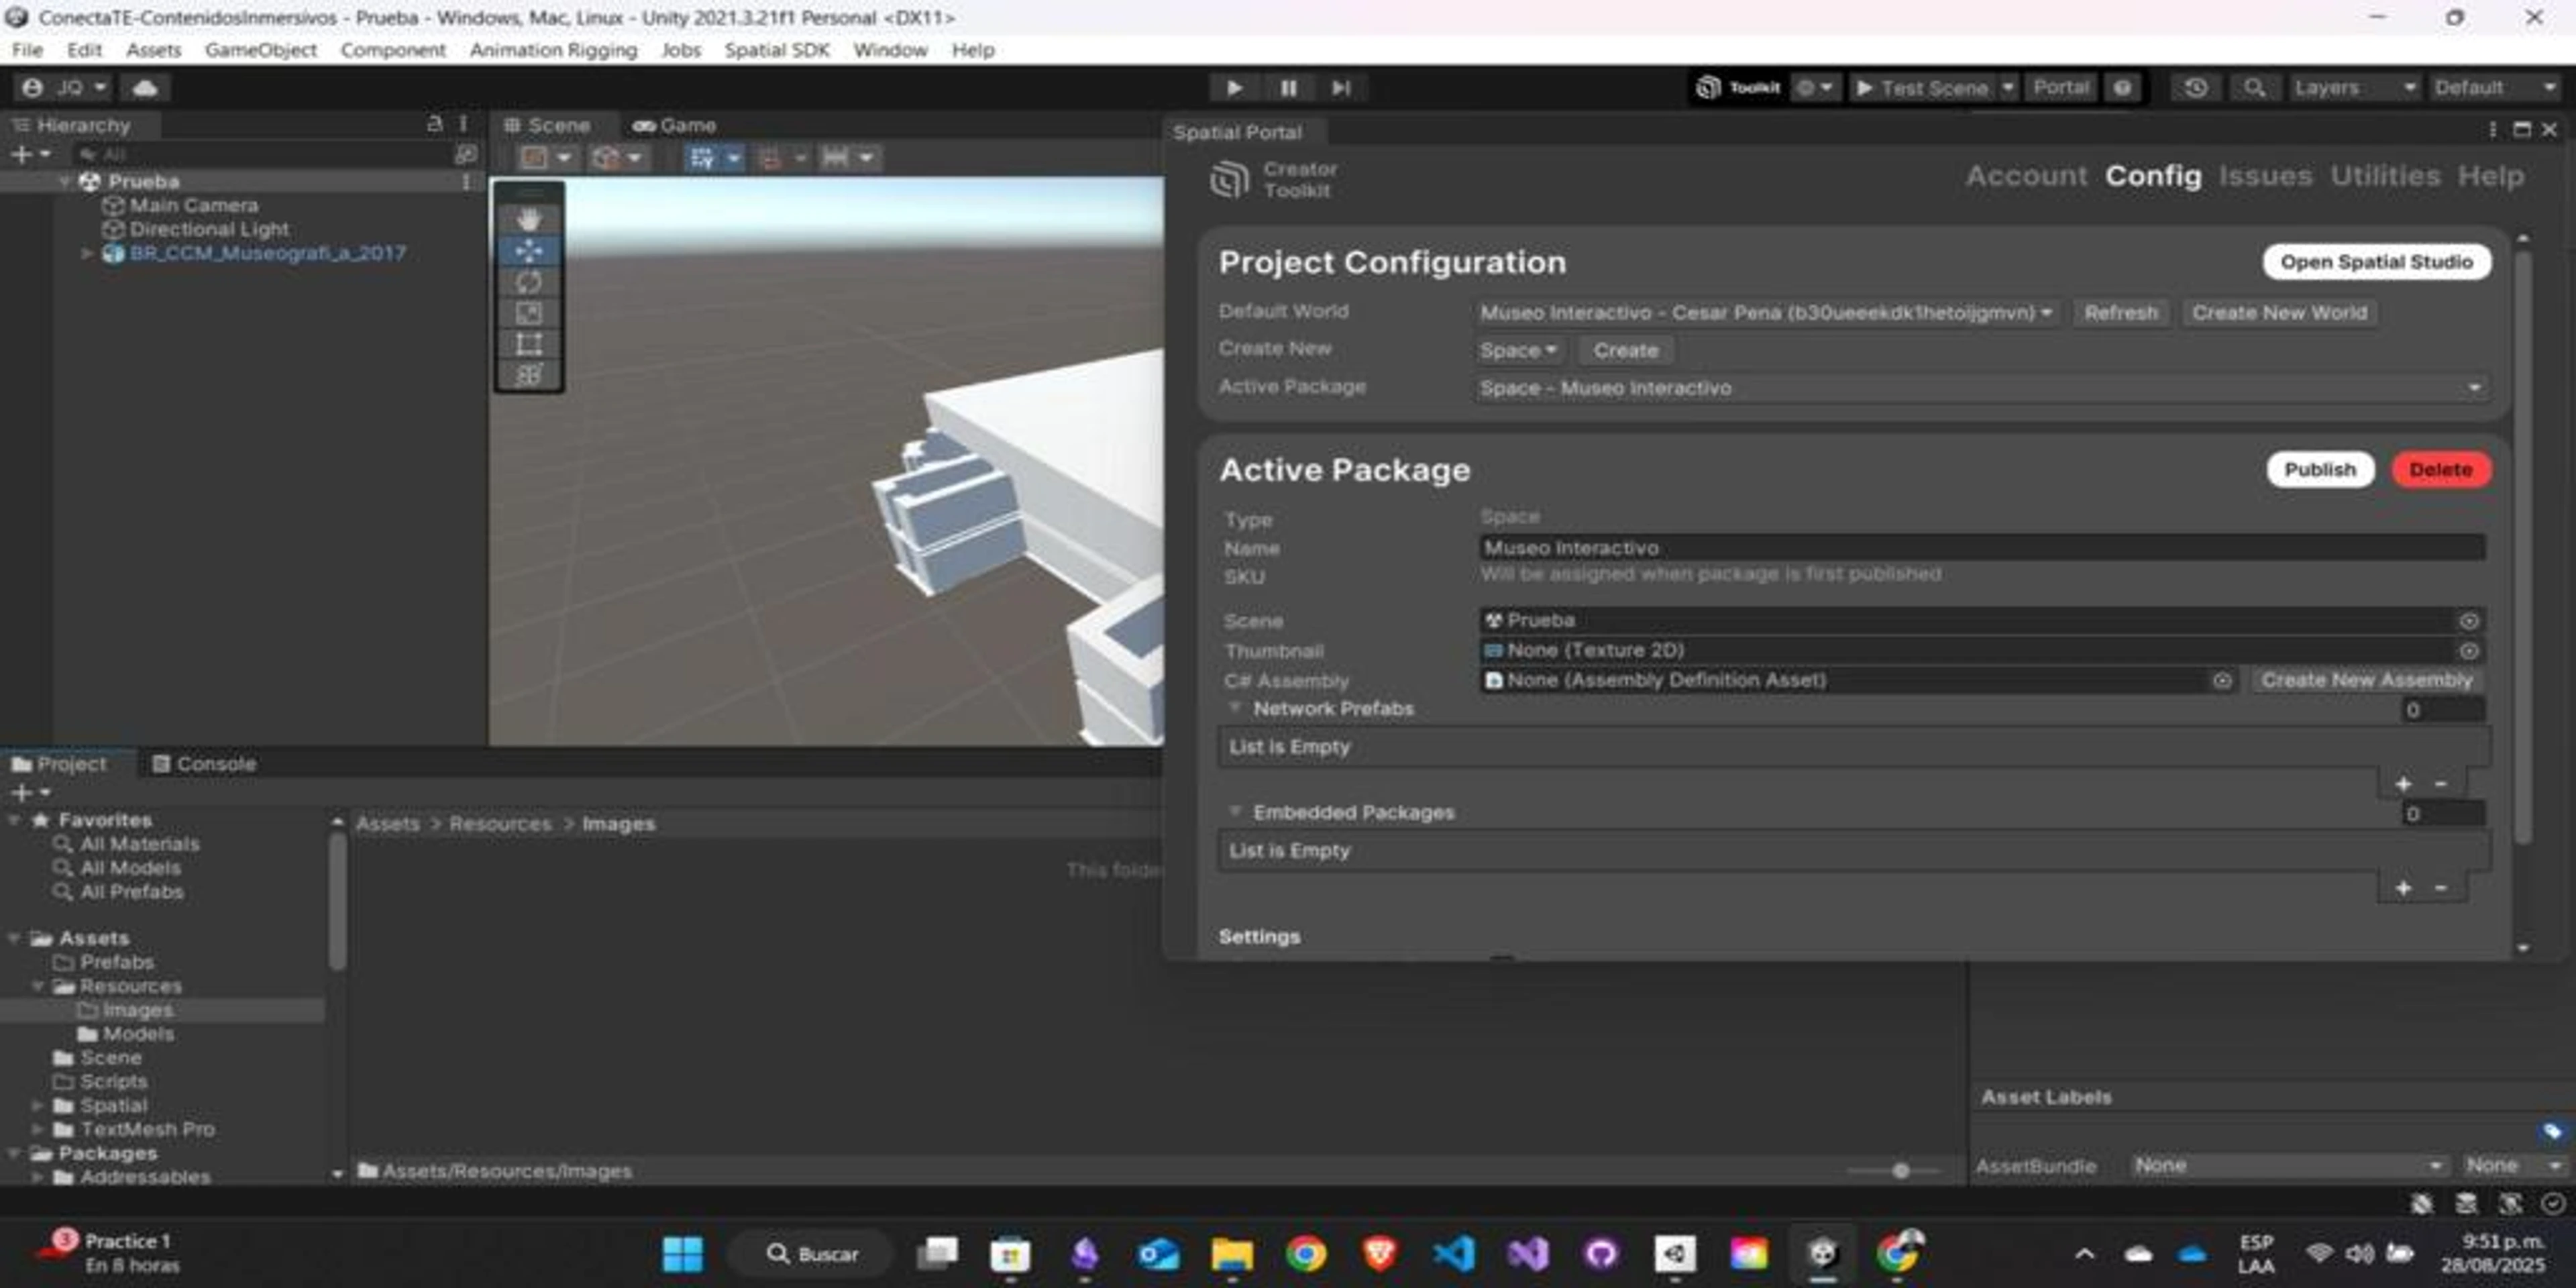Switch to the Game tab

[x=675, y=126]
